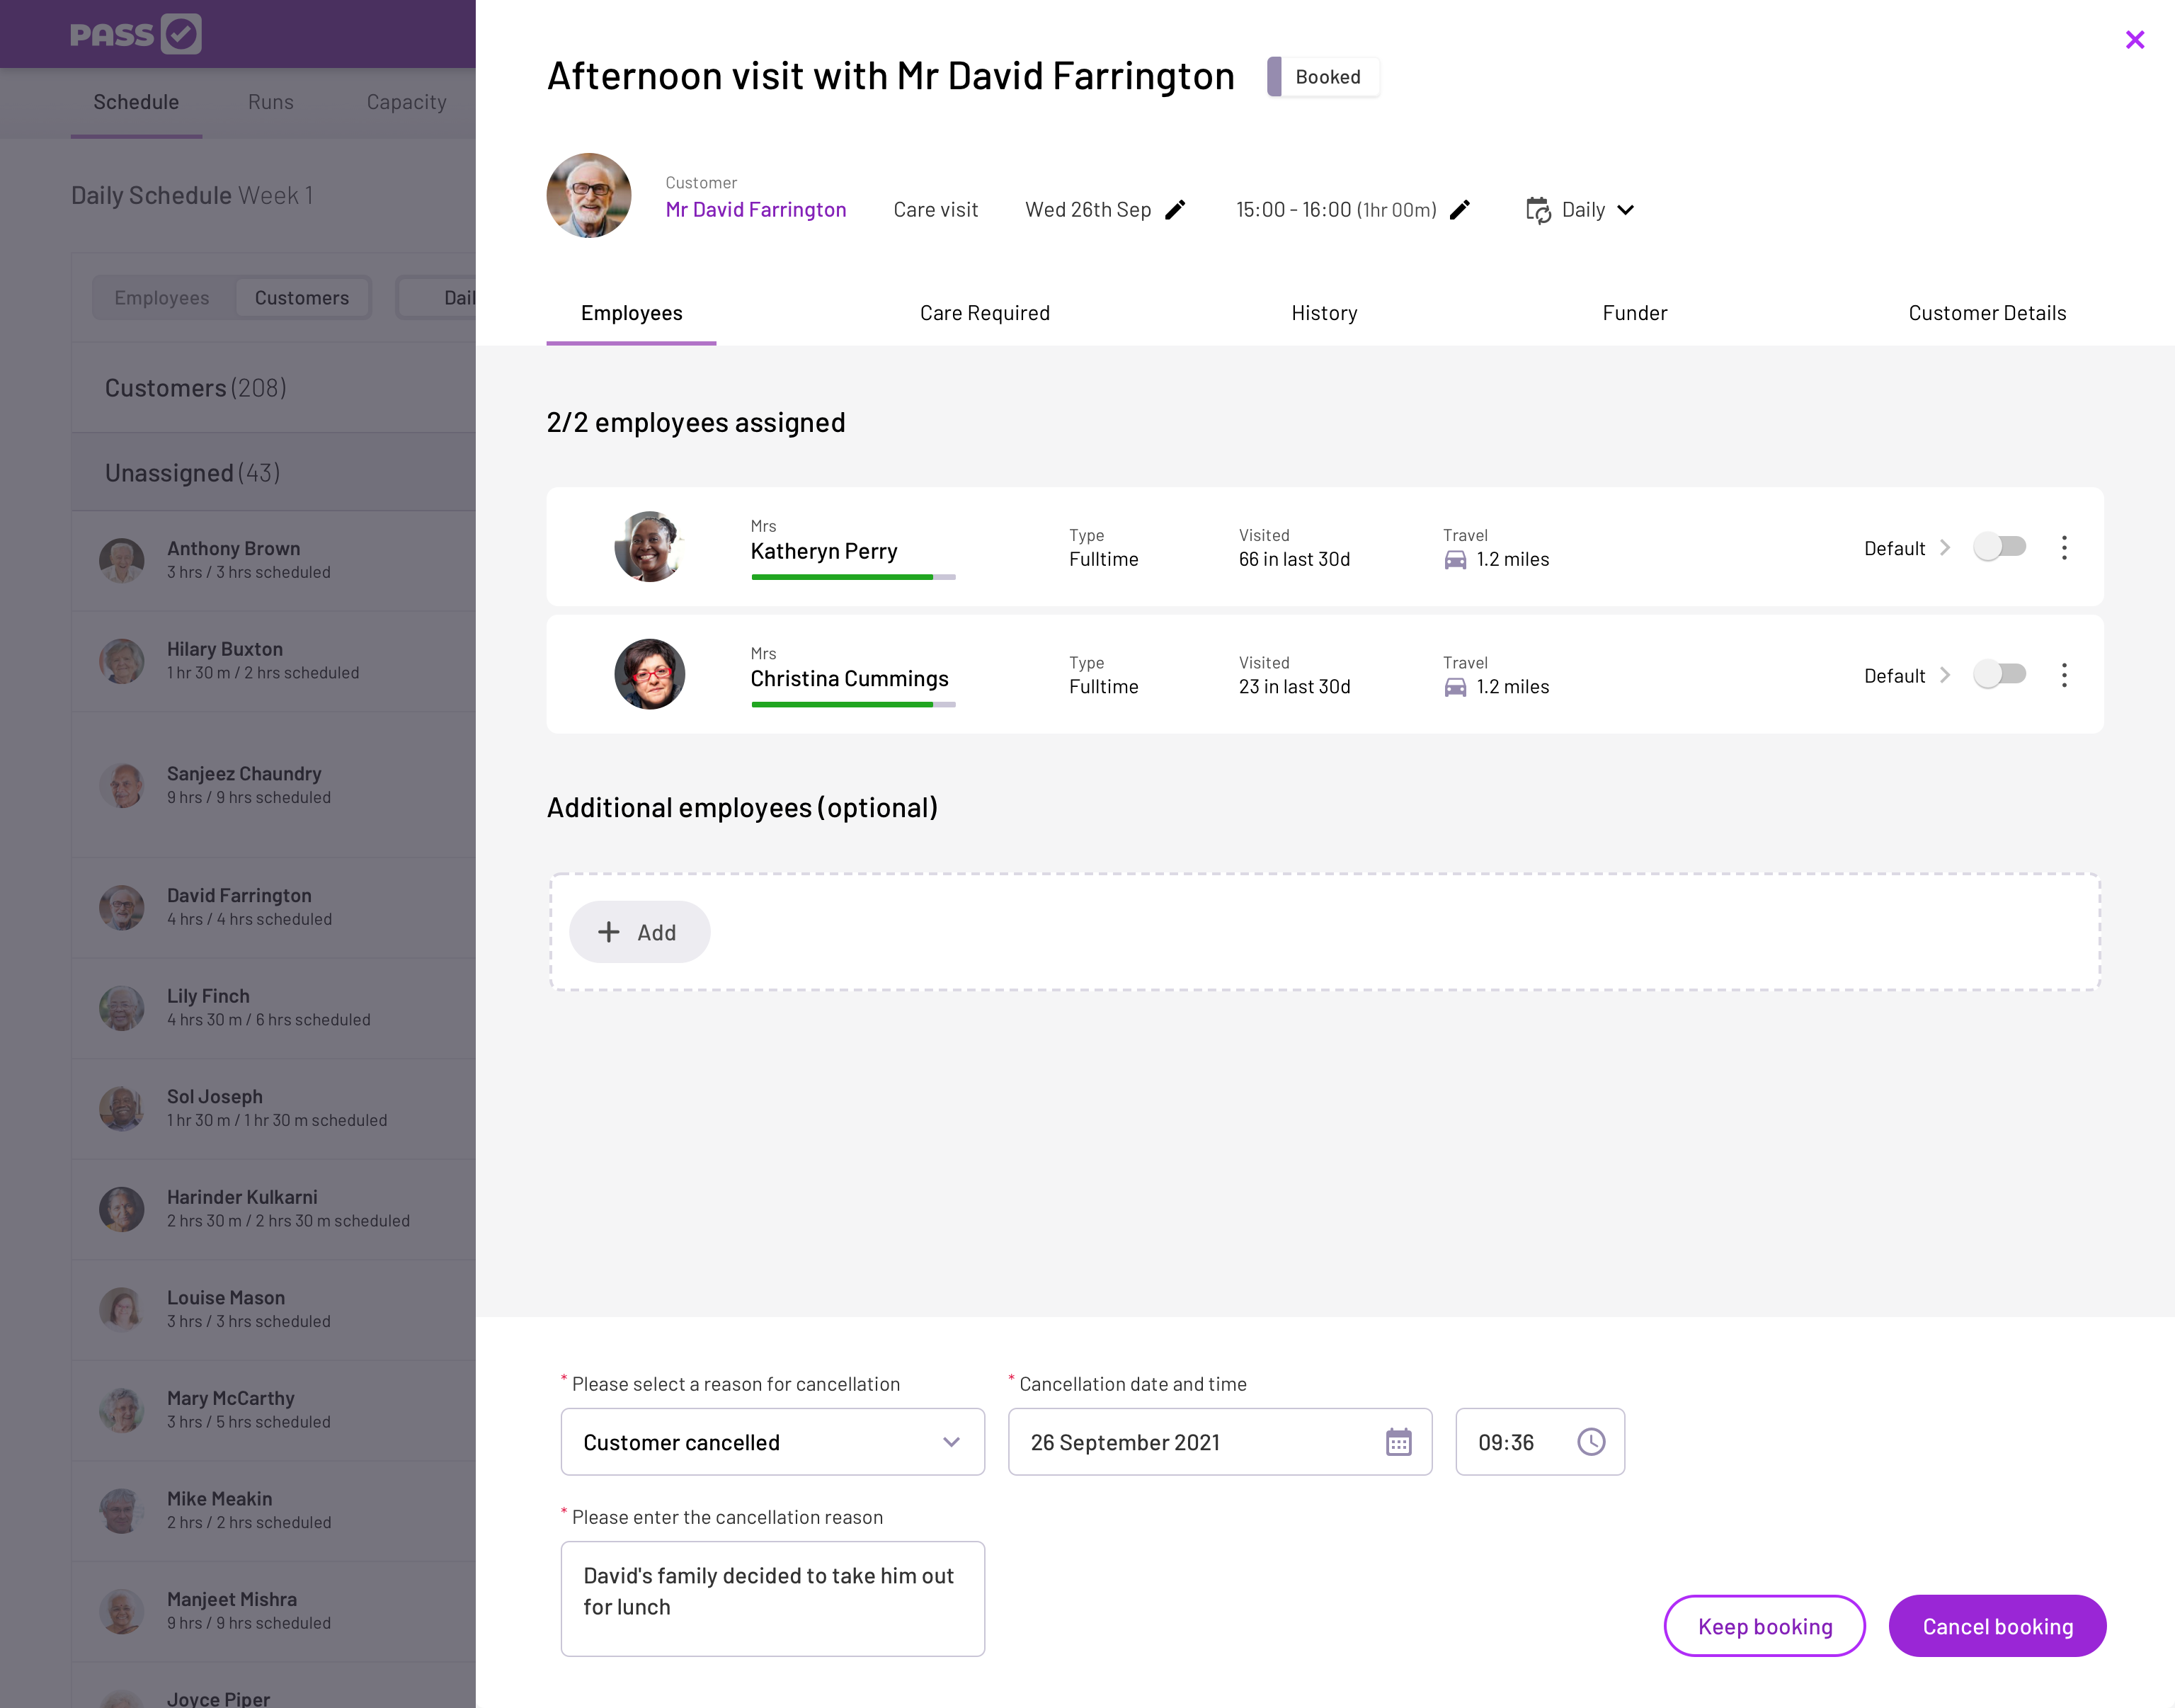
Task: Add an additional employee
Action: [640, 932]
